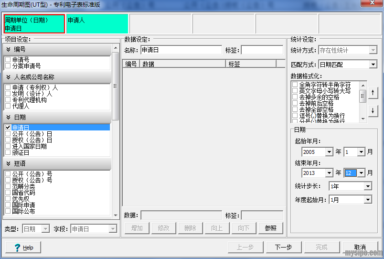Select the 周期单位（日期） tab cell
Viewport: 384px width, 259px height.
coord(34,24)
